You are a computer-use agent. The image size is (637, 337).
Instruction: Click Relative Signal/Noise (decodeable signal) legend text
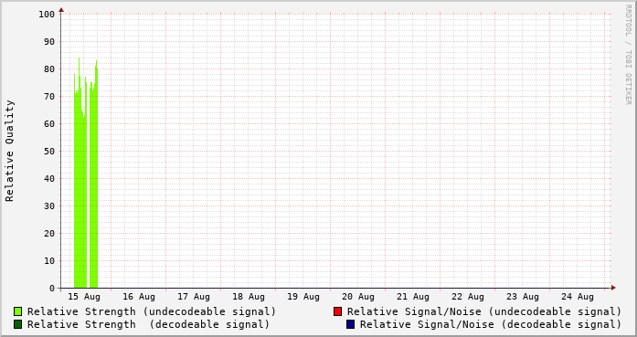click(491, 324)
